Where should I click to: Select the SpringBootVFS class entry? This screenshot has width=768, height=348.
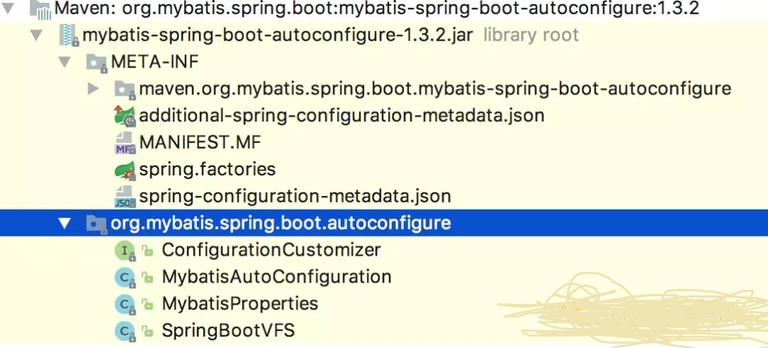(x=228, y=331)
